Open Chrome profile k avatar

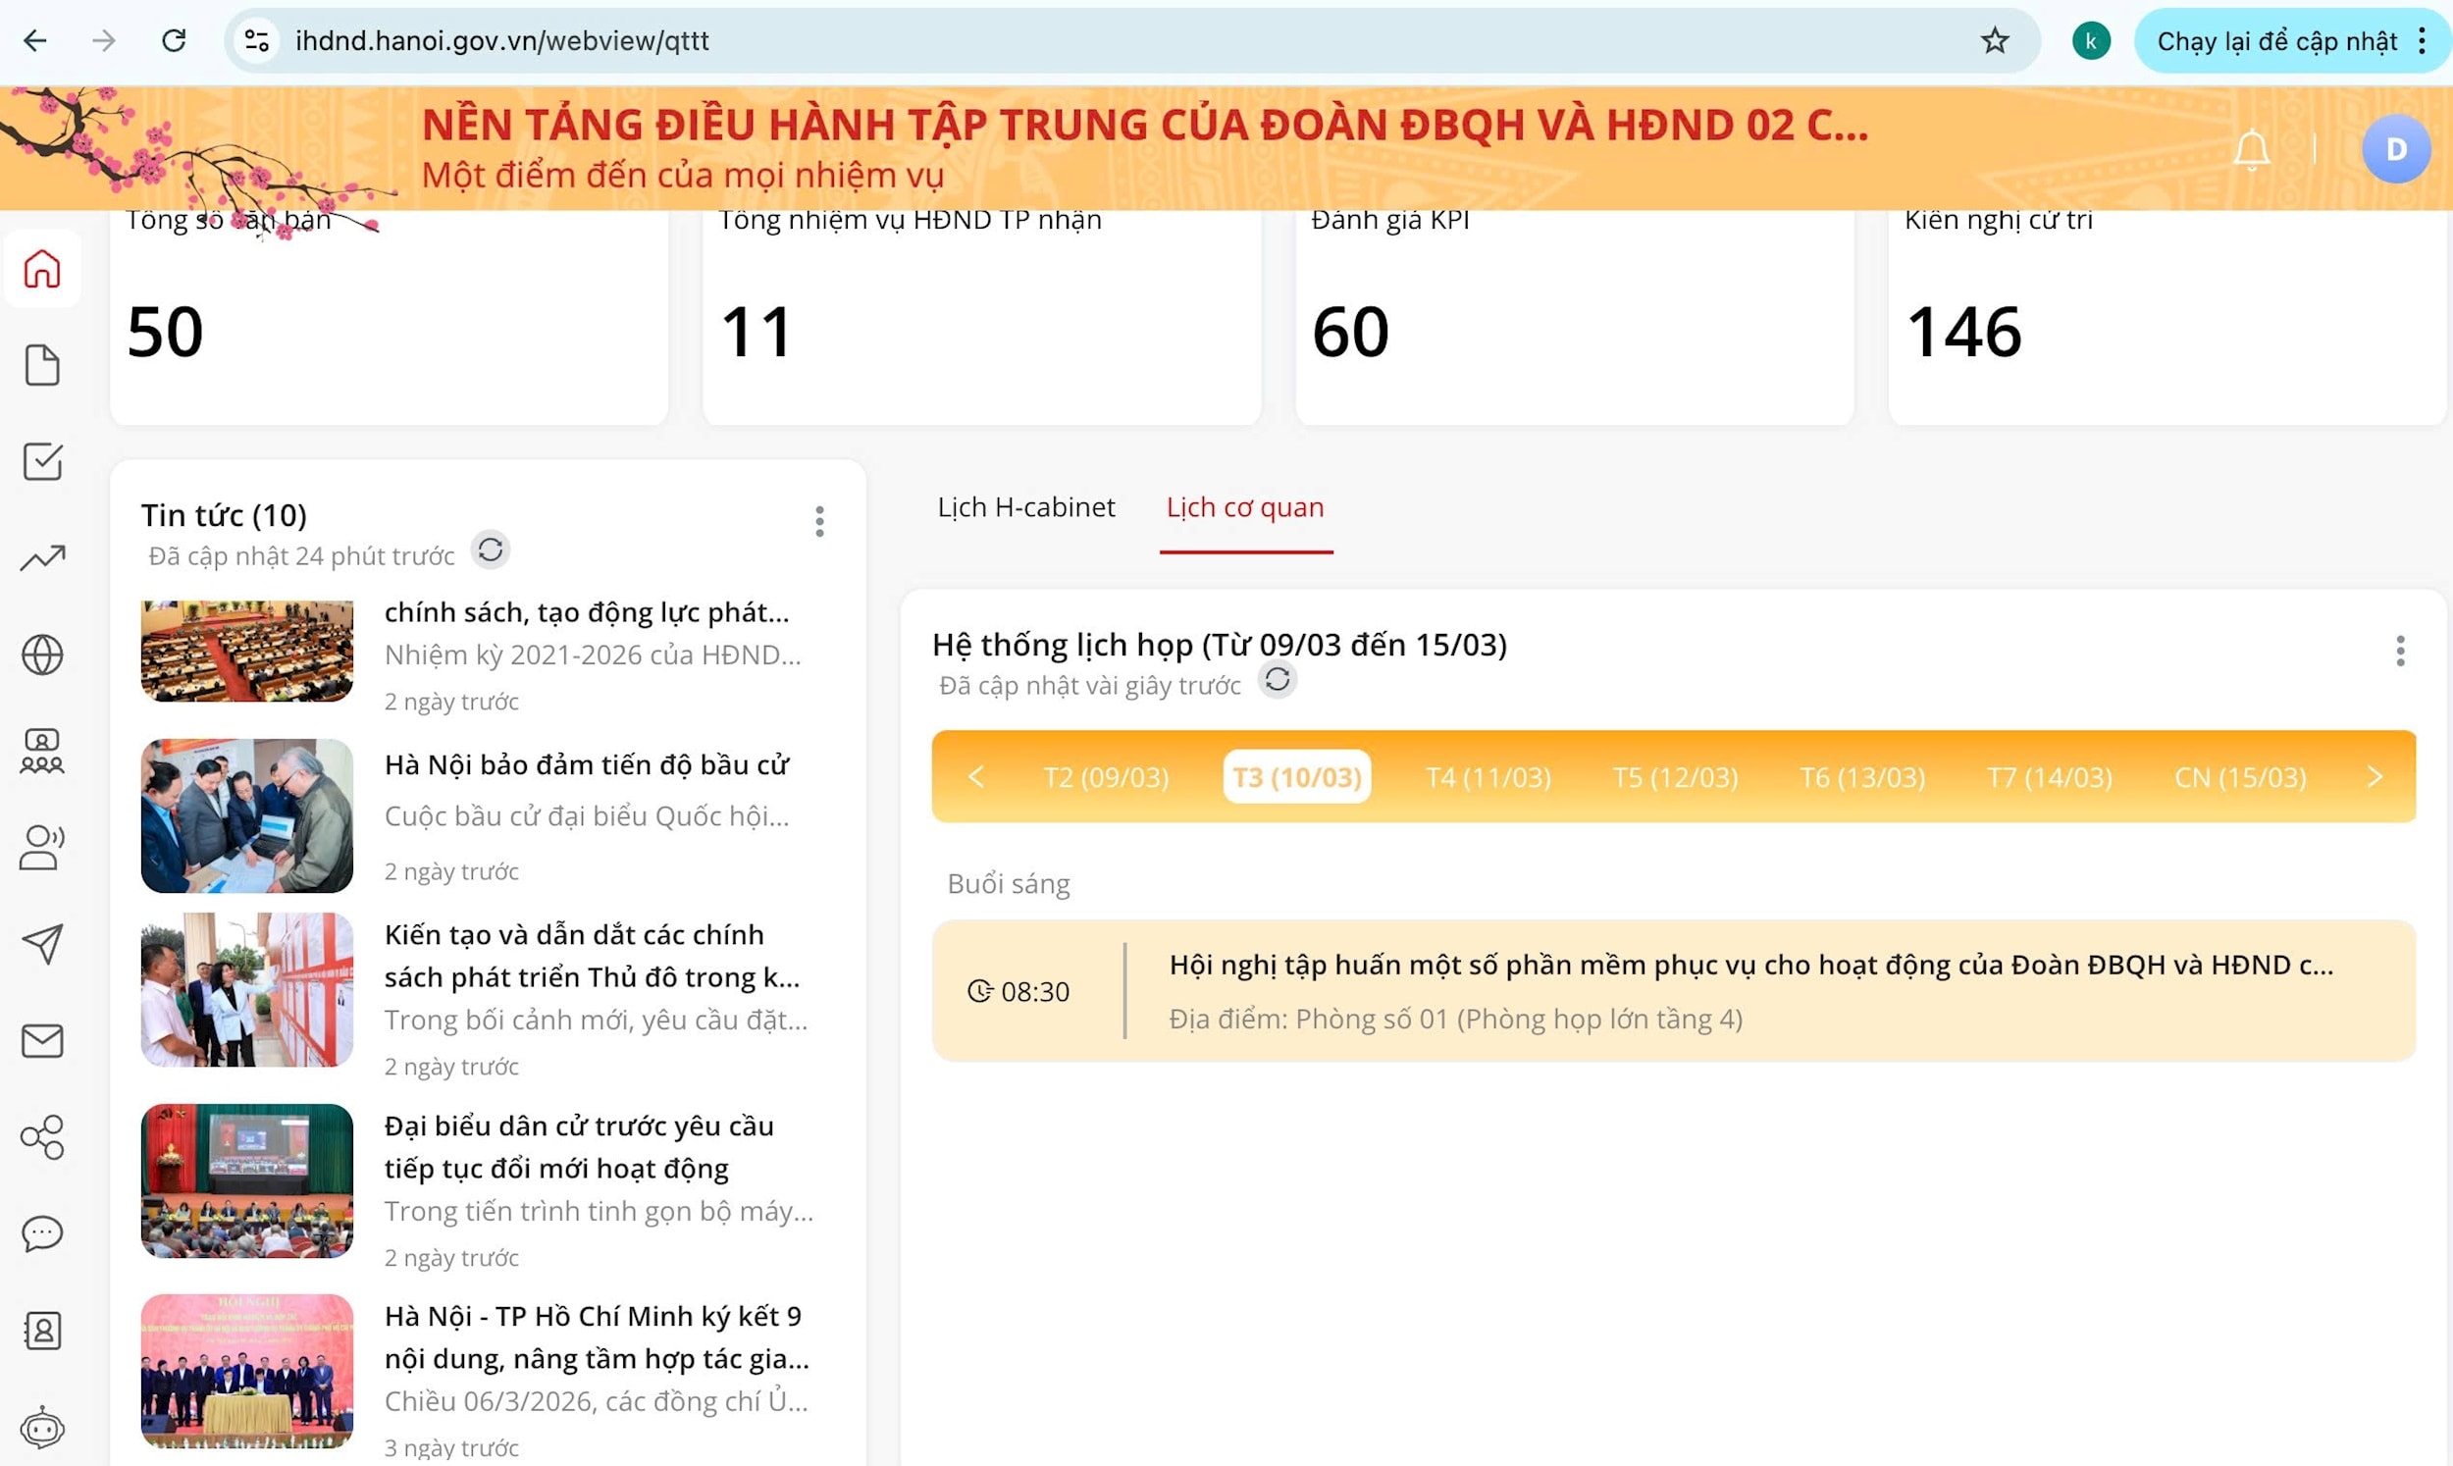click(x=2091, y=40)
